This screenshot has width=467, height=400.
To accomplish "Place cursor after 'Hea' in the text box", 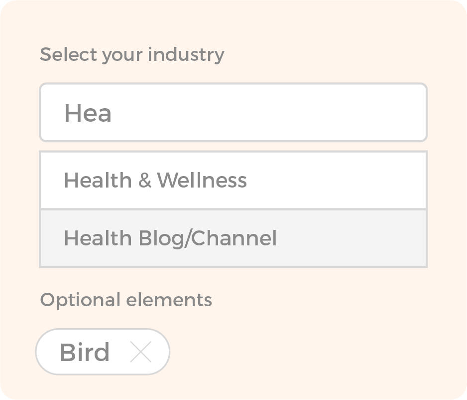I will tap(113, 113).
